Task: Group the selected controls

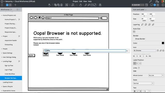Action: [x=67, y=5]
